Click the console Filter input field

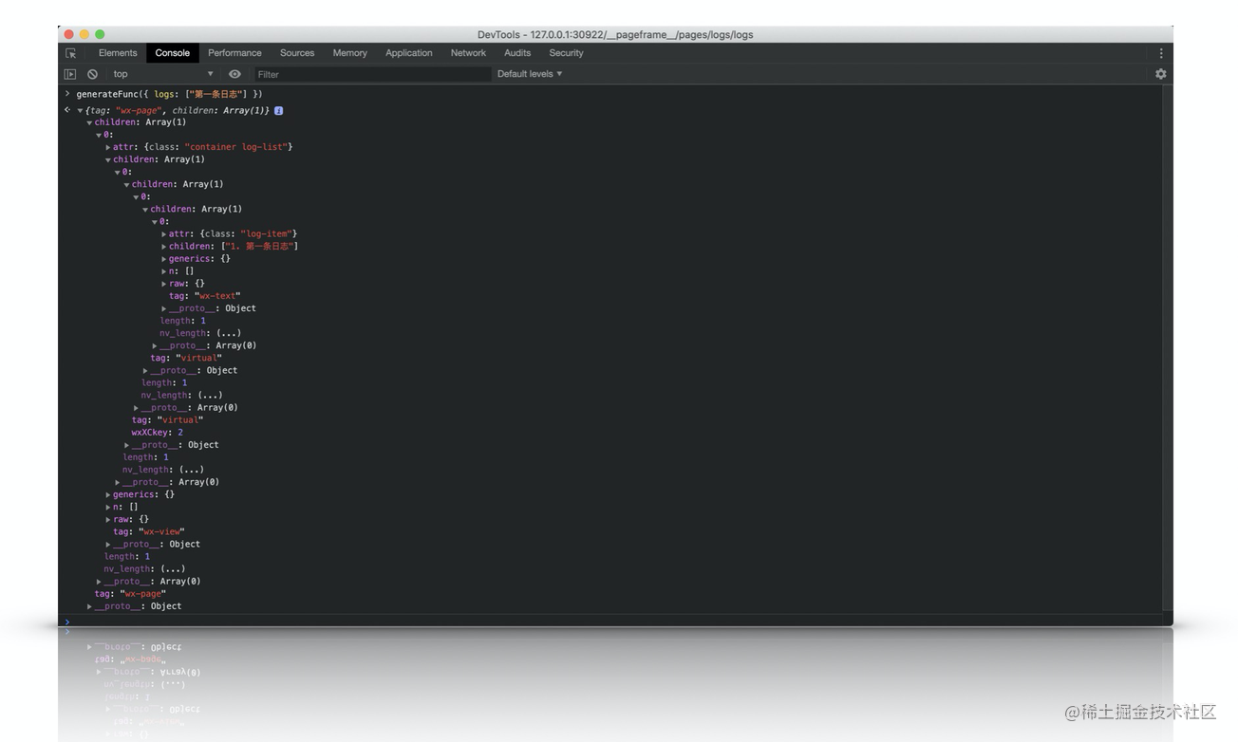pos(370,74)
